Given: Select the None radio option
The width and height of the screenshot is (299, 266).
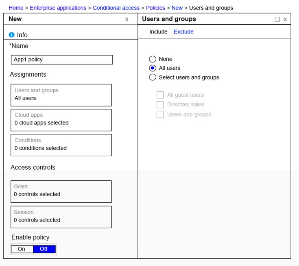Looking at the screenshot, I should [153, 59].
